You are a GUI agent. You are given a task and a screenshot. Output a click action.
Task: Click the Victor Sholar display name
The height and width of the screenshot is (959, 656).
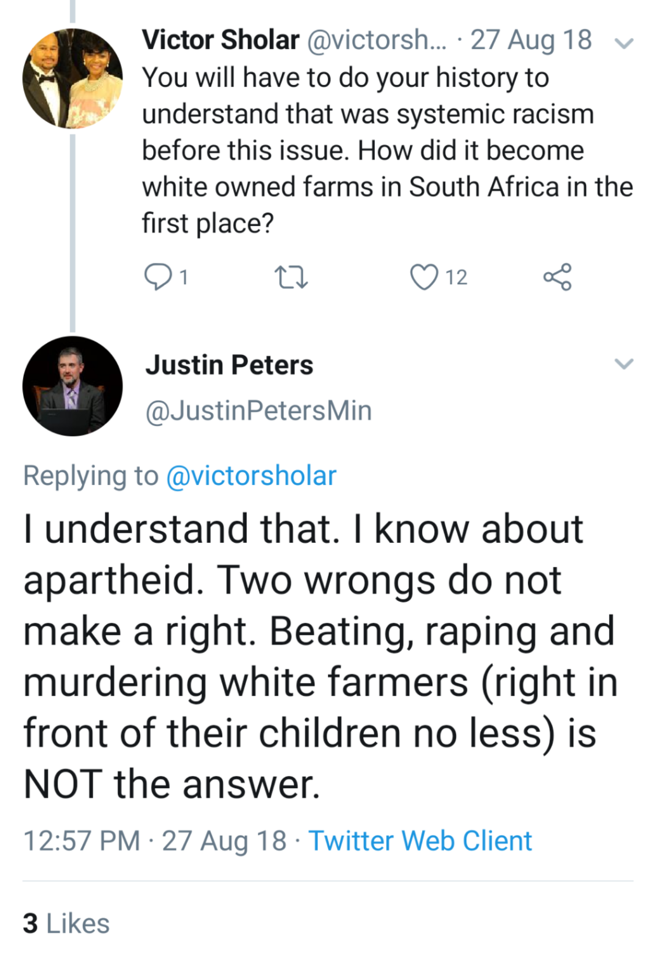pos(220,40)
